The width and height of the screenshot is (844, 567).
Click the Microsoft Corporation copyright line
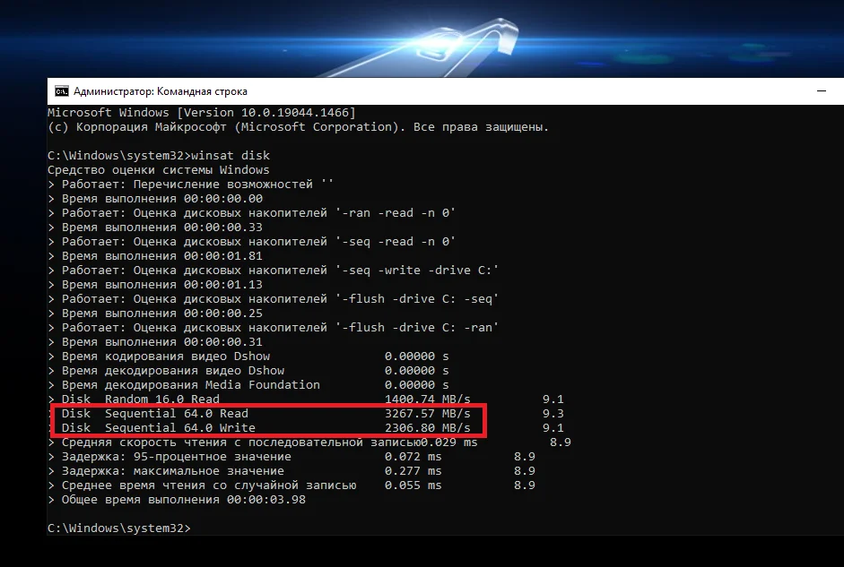point(296,126)
